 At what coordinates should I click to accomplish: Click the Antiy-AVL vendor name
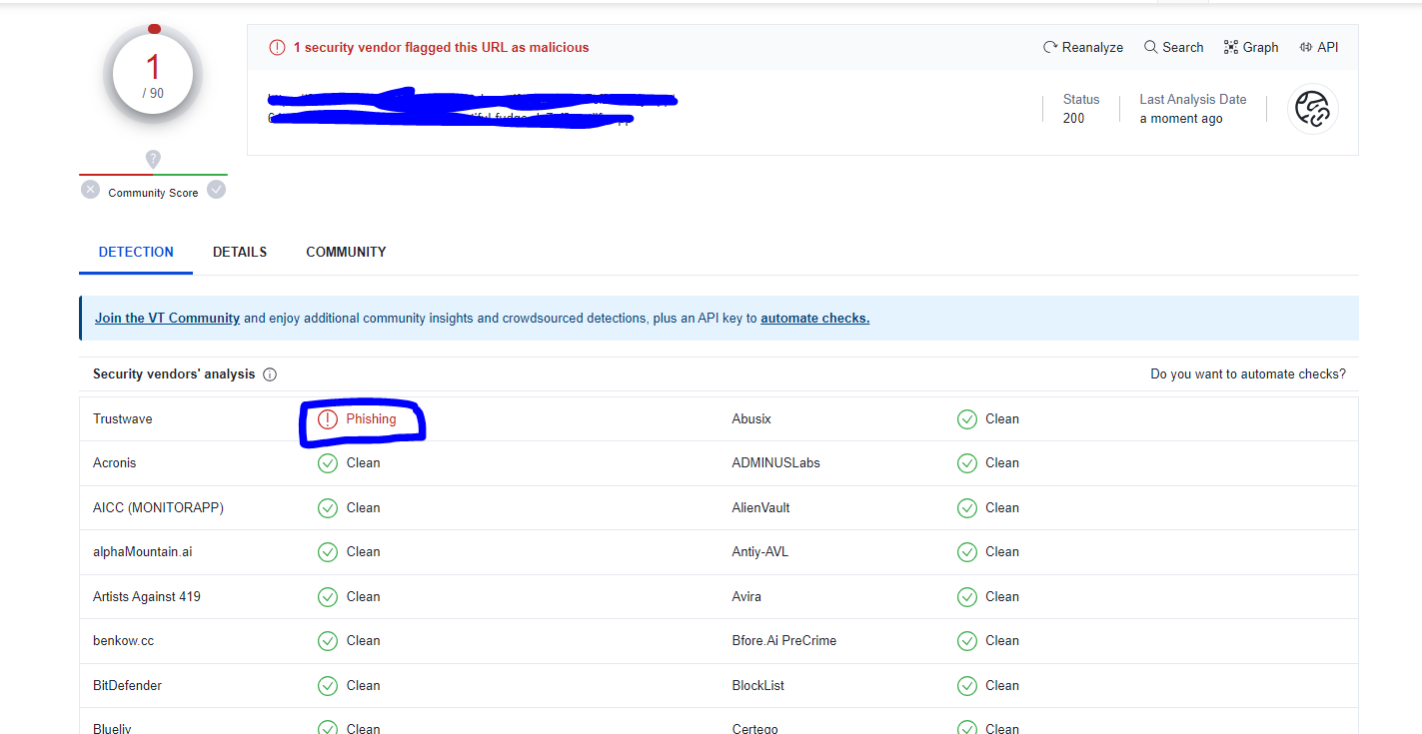click(x=760, y=552)
